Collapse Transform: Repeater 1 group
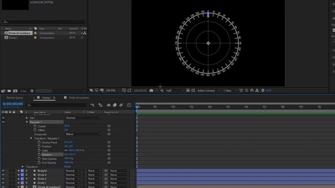Screen dimensions: 335x188 point(31,138)
